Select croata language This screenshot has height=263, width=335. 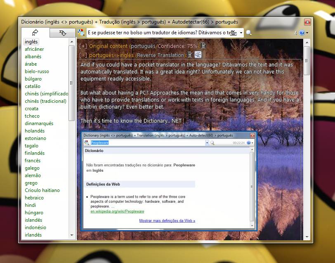(x=31, y=109)
